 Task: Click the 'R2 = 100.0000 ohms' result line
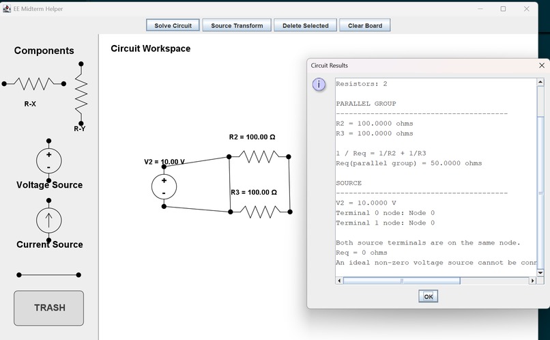pyautogui.click(x=375, y=124)
